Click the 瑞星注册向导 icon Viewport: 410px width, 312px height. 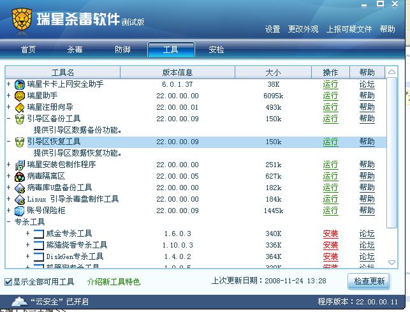point(20,107)
